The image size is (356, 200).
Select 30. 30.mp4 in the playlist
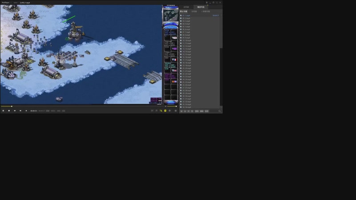click(200, 96)
